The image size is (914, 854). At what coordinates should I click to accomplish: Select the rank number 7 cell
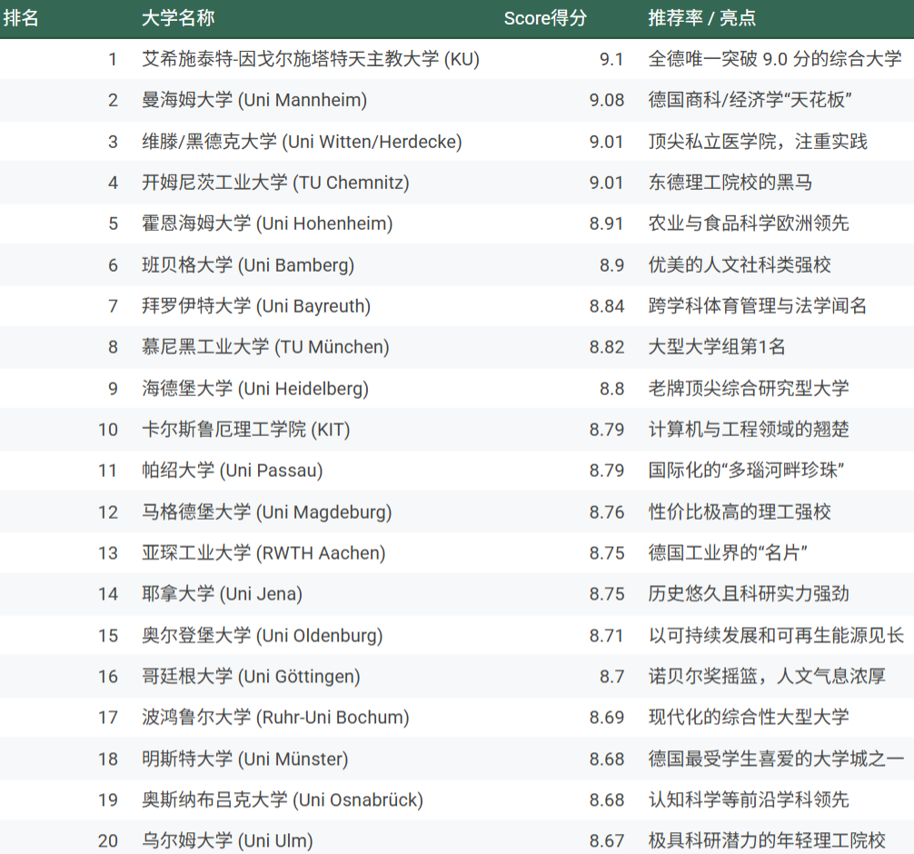pos(113,306)
